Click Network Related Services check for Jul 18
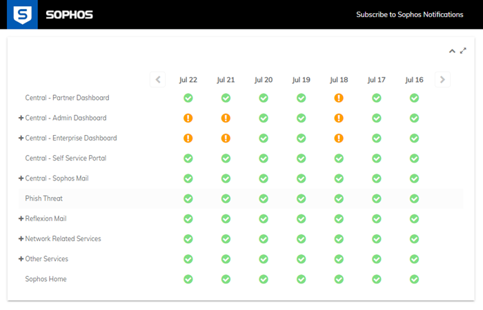The image size is (483, 310). coord(339,239)
